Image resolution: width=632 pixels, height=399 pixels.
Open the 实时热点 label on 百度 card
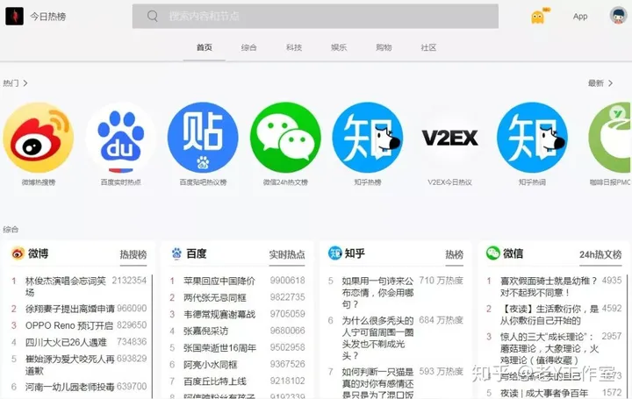click(287, 254)
